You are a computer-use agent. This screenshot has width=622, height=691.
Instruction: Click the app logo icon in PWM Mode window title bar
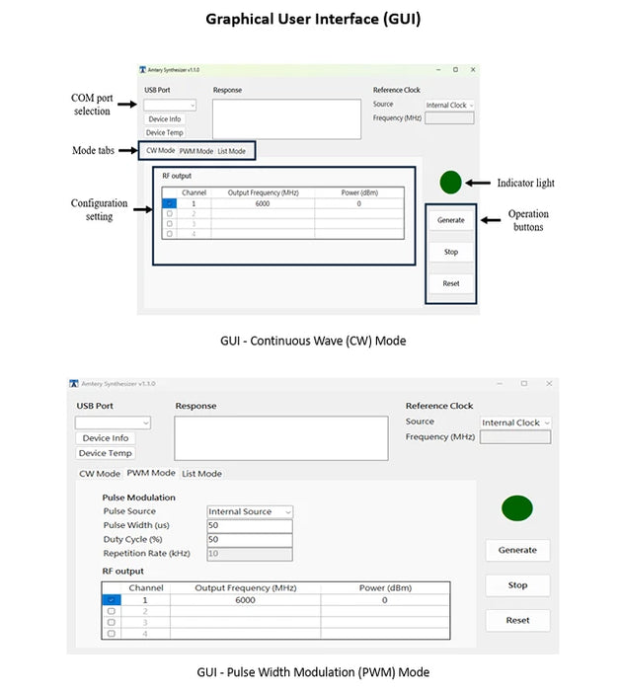pos(74,383)
